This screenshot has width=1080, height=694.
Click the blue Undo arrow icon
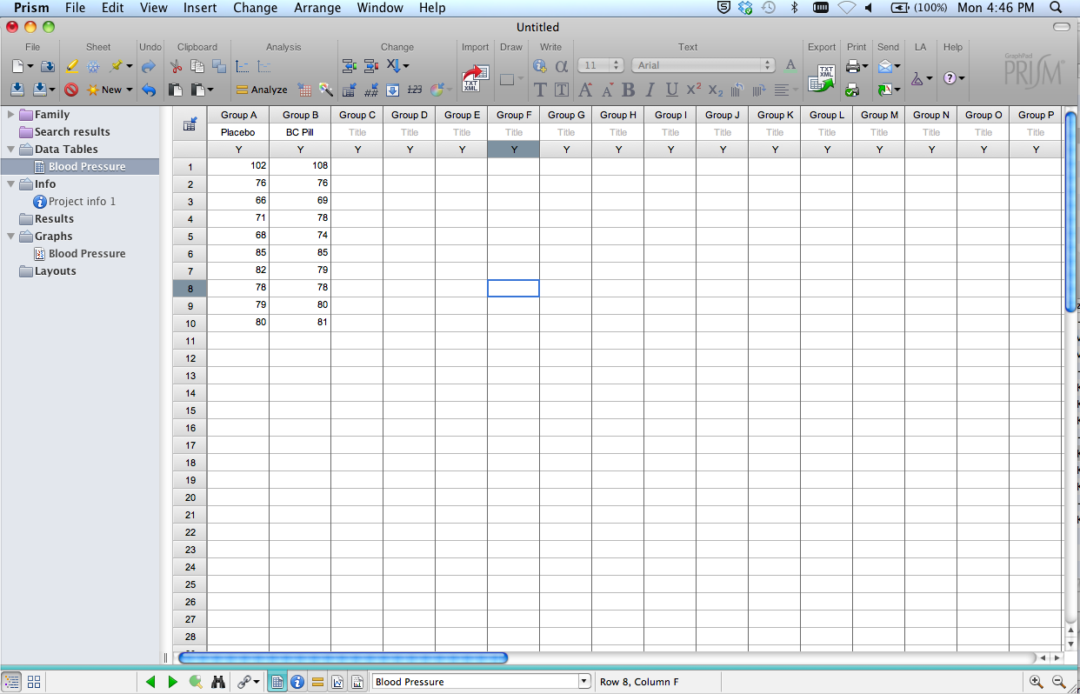point(149,90)
